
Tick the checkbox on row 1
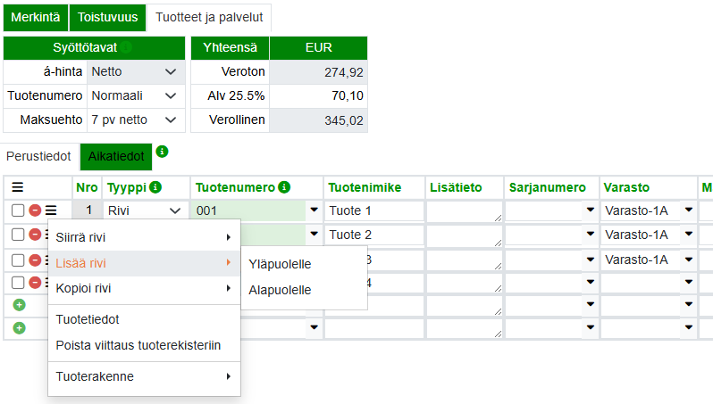click(18, 210)
